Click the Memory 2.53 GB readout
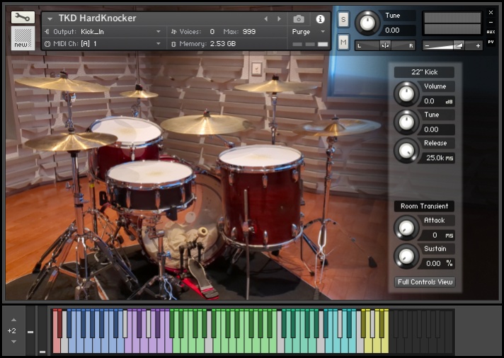 point(222,44)
